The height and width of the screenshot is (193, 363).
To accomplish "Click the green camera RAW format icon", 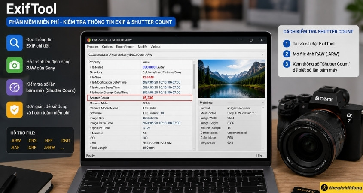I will 15,65.
